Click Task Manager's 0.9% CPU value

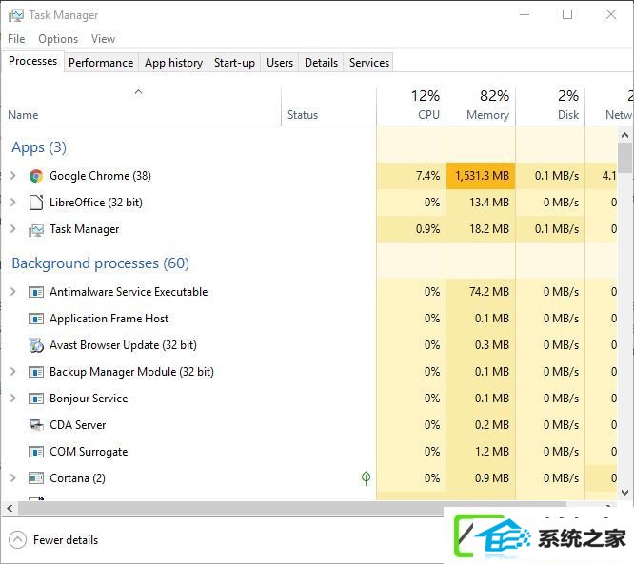tap(427, 228)
